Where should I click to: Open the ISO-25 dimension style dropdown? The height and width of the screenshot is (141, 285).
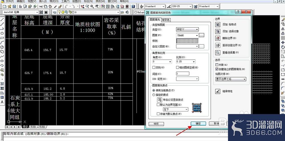pos(182,6)
